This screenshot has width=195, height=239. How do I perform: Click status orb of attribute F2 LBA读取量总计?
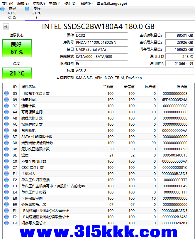coord(6,217)
